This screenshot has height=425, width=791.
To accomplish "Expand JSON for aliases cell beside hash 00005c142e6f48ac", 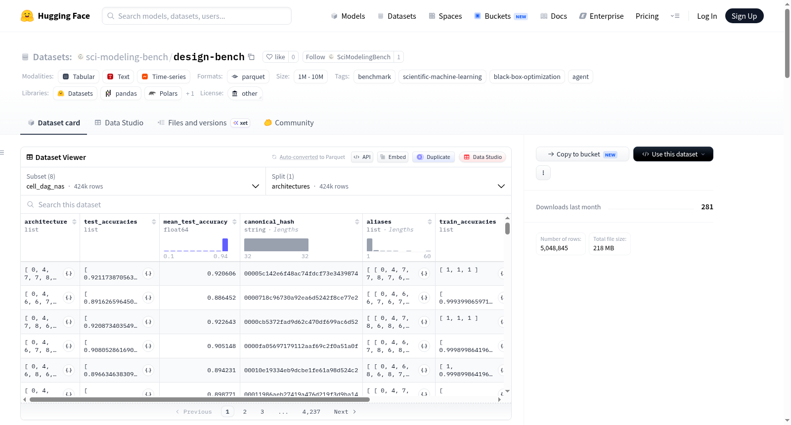I will (x=424, y=273).
